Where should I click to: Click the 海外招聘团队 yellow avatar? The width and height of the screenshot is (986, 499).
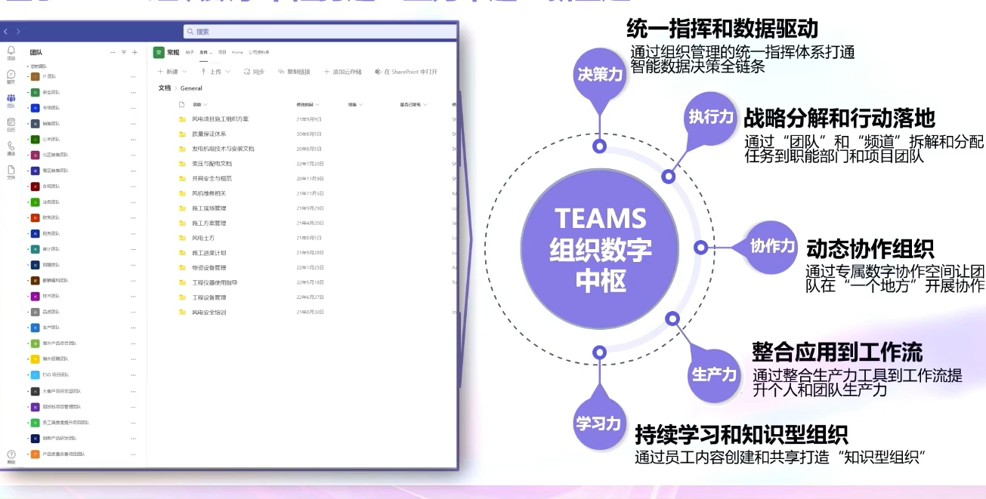(35, 359)
